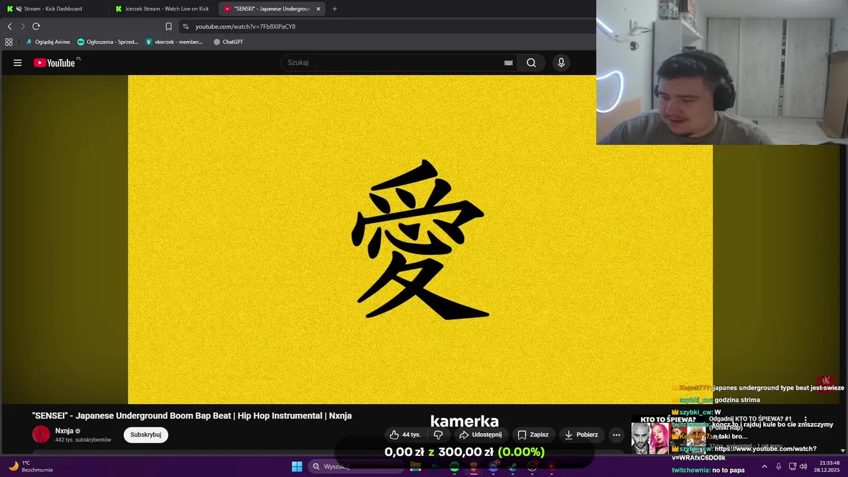The height and width of the screenshot is (477, 848).
Task: Open the Ogłoszenia - Sprzed... bookmark
Action: pos(107,42)
